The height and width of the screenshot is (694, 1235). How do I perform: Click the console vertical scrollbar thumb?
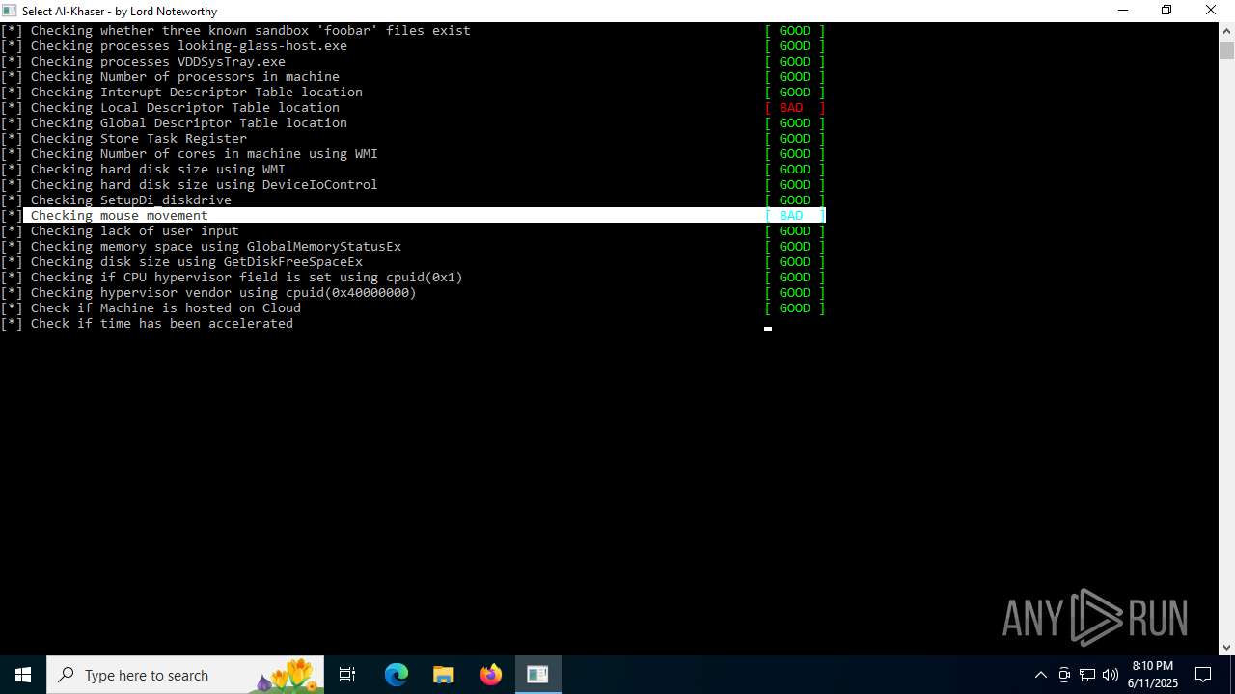[x=1226, y=50]
